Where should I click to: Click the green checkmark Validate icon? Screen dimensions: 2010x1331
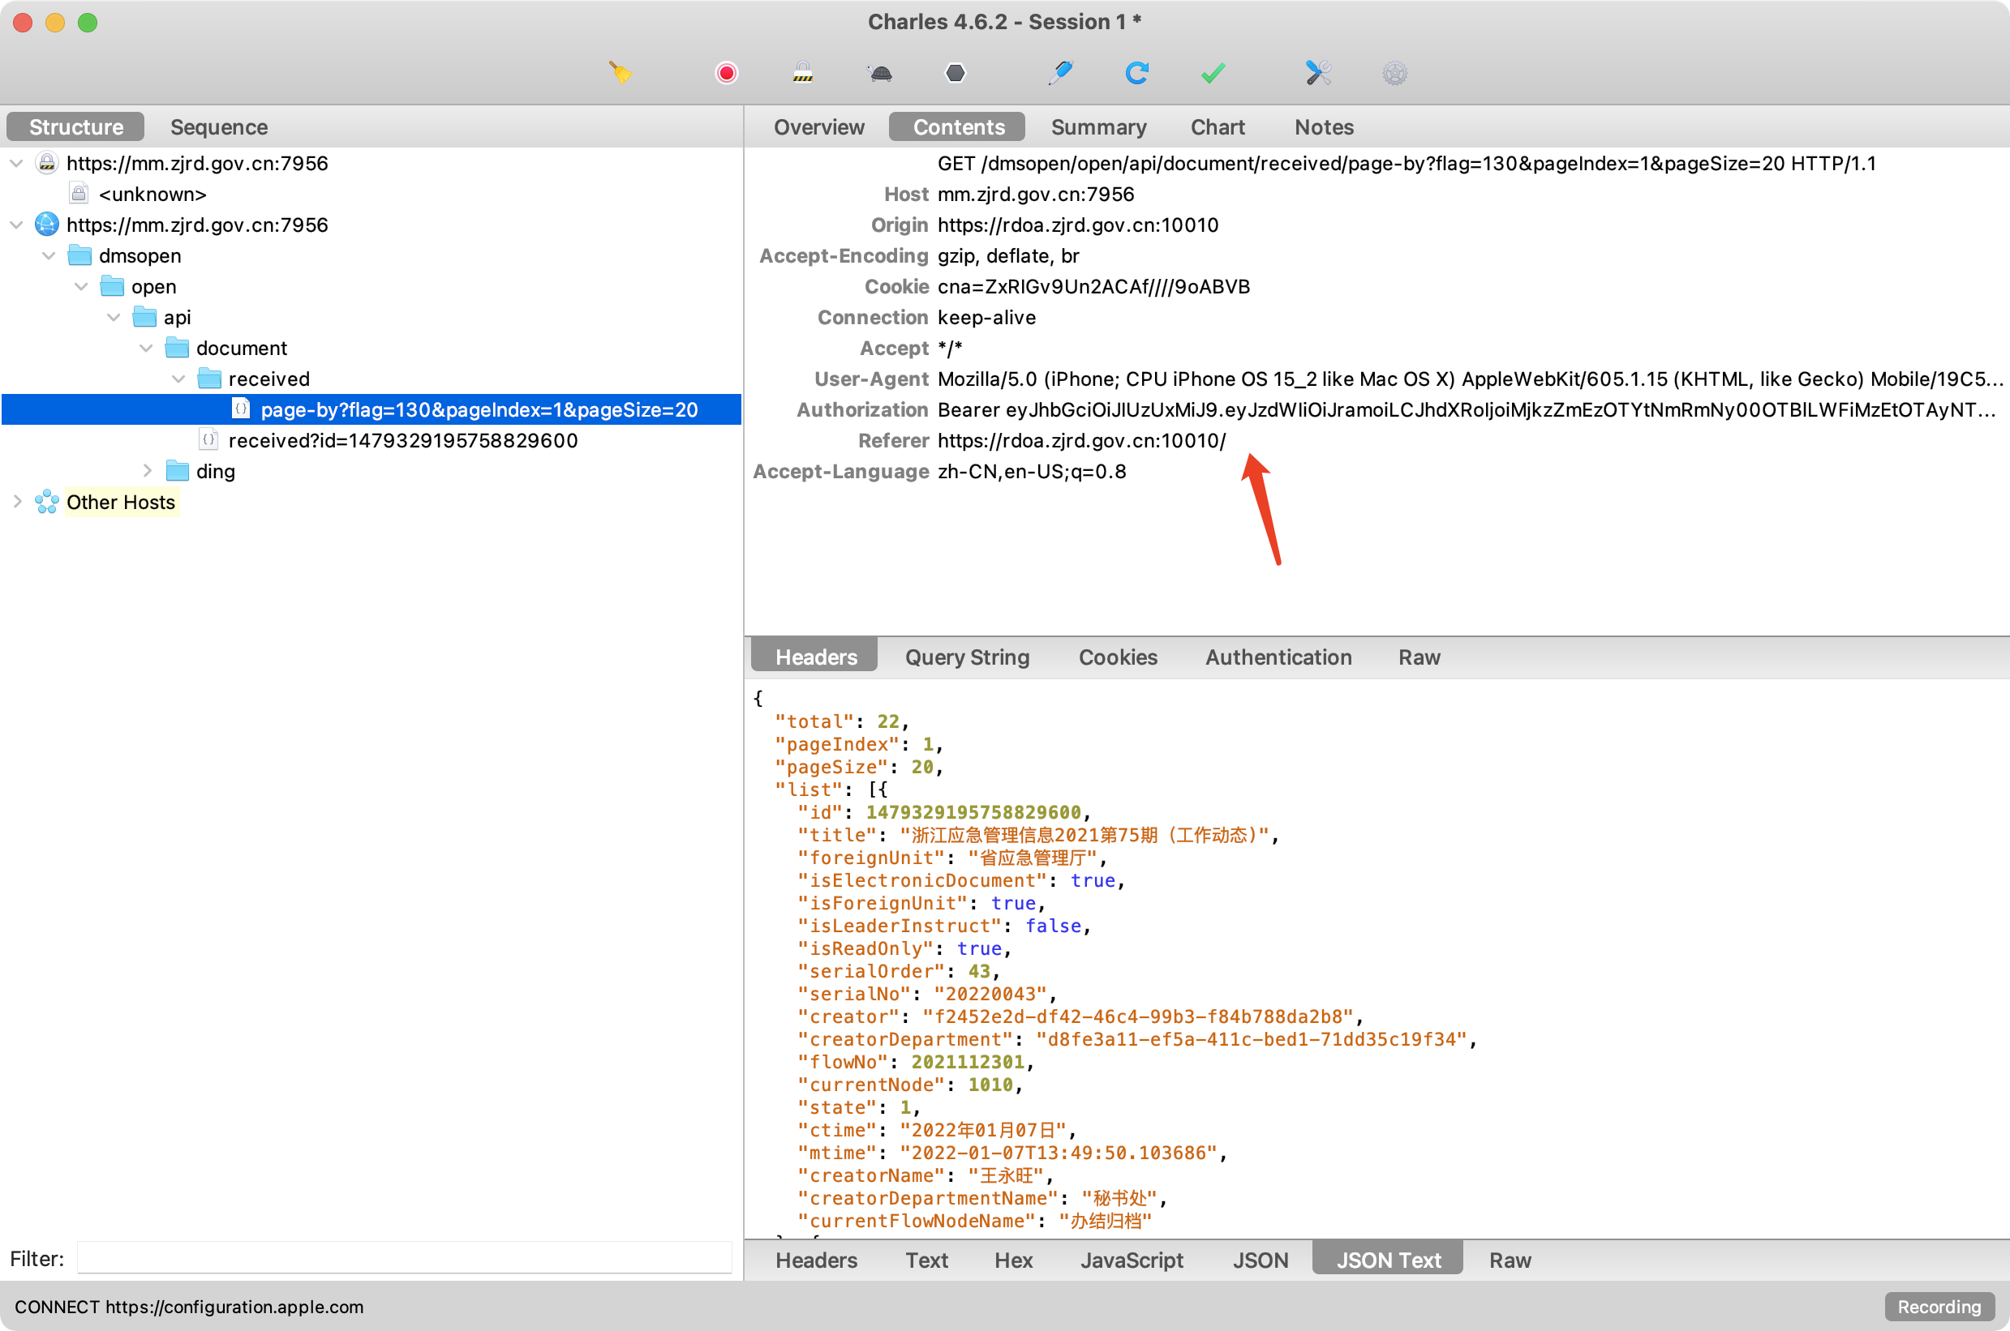1213,73
